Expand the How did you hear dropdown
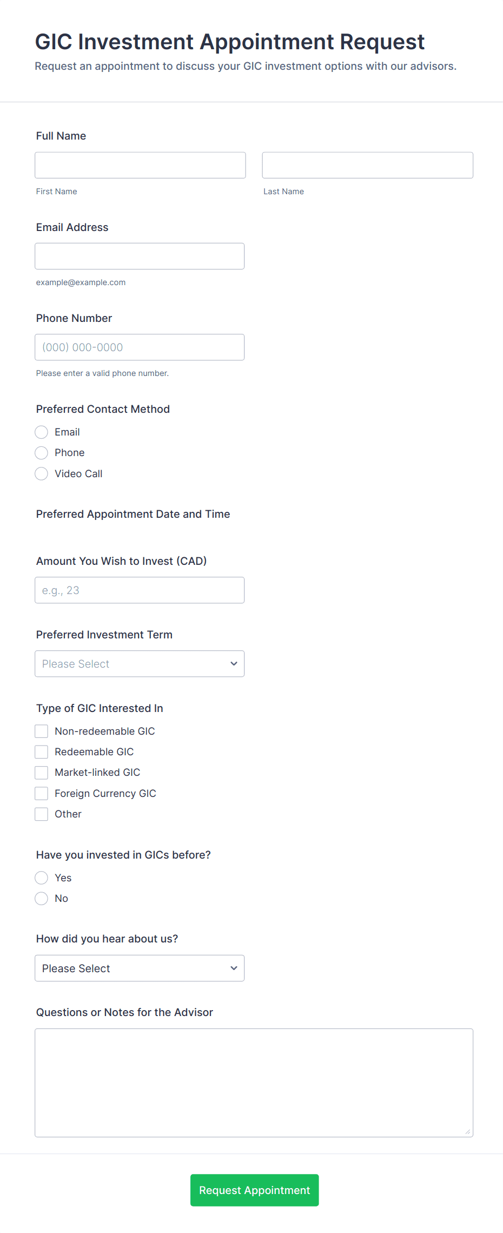 pyautogui.click(x=140, y=968)
